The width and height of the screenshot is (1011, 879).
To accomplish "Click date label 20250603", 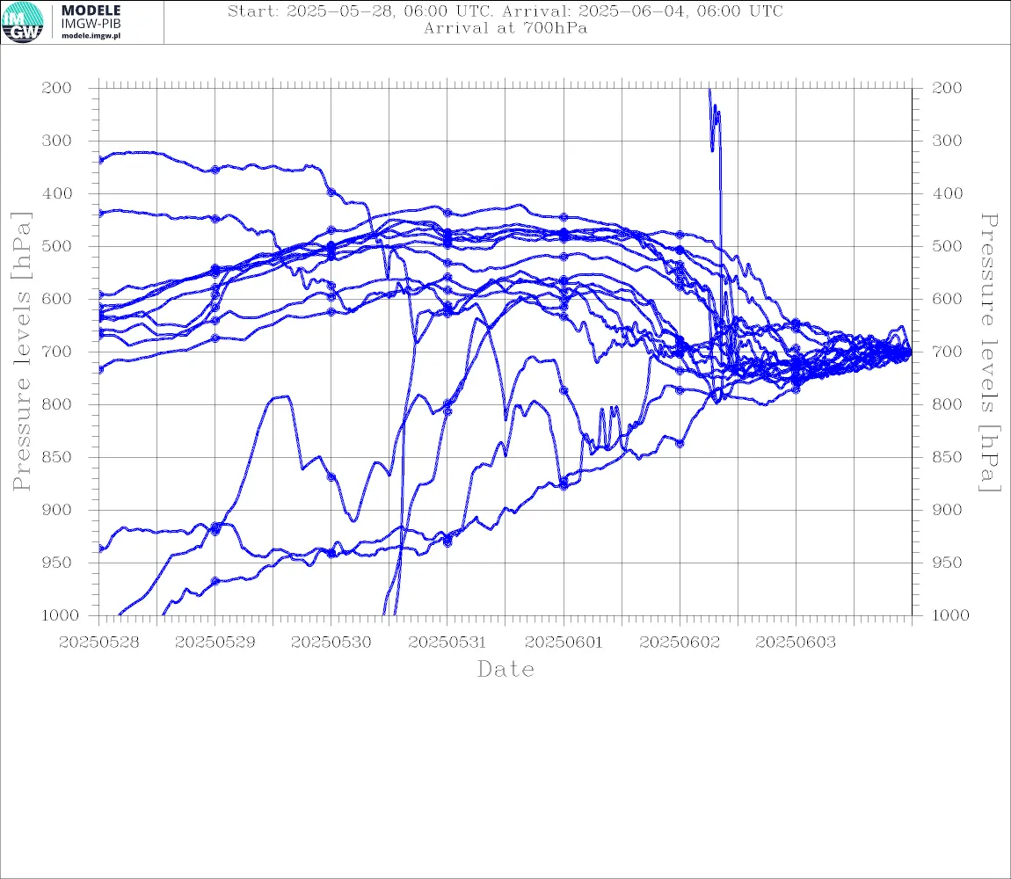I will tap(796, 643).
